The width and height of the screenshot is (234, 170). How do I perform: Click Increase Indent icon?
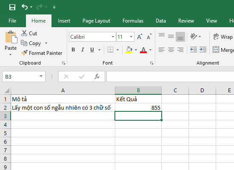pyautogui.click(x=203, y=49)
